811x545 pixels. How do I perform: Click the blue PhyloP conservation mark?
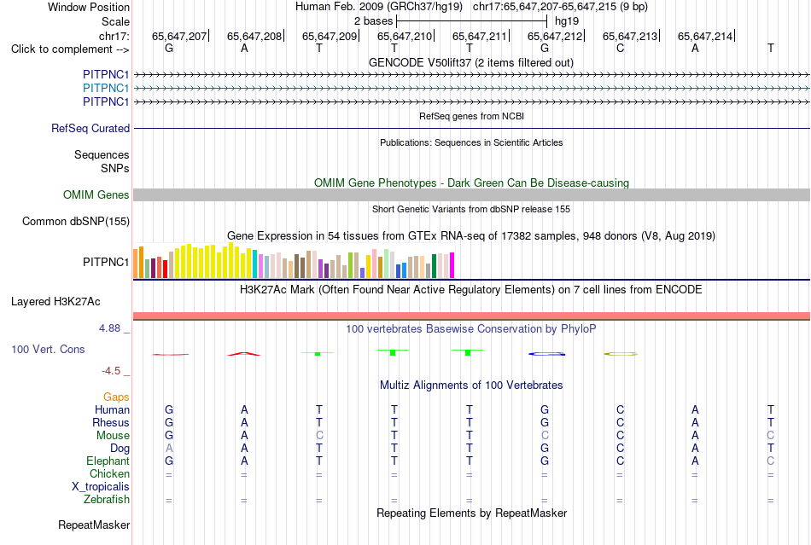coord(546,354)
